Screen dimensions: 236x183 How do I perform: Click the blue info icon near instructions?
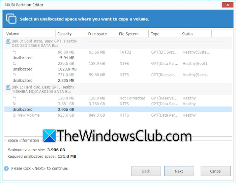point(6,169)
